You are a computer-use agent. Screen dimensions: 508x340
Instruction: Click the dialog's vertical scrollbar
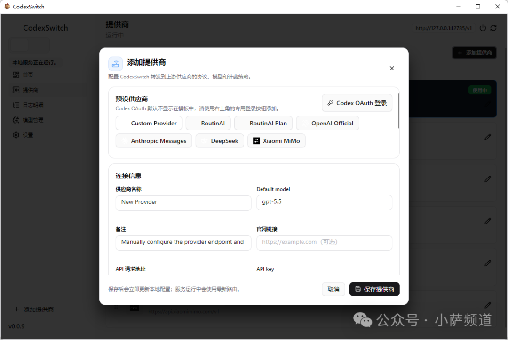pyautogui.click(x=398, y=111)
